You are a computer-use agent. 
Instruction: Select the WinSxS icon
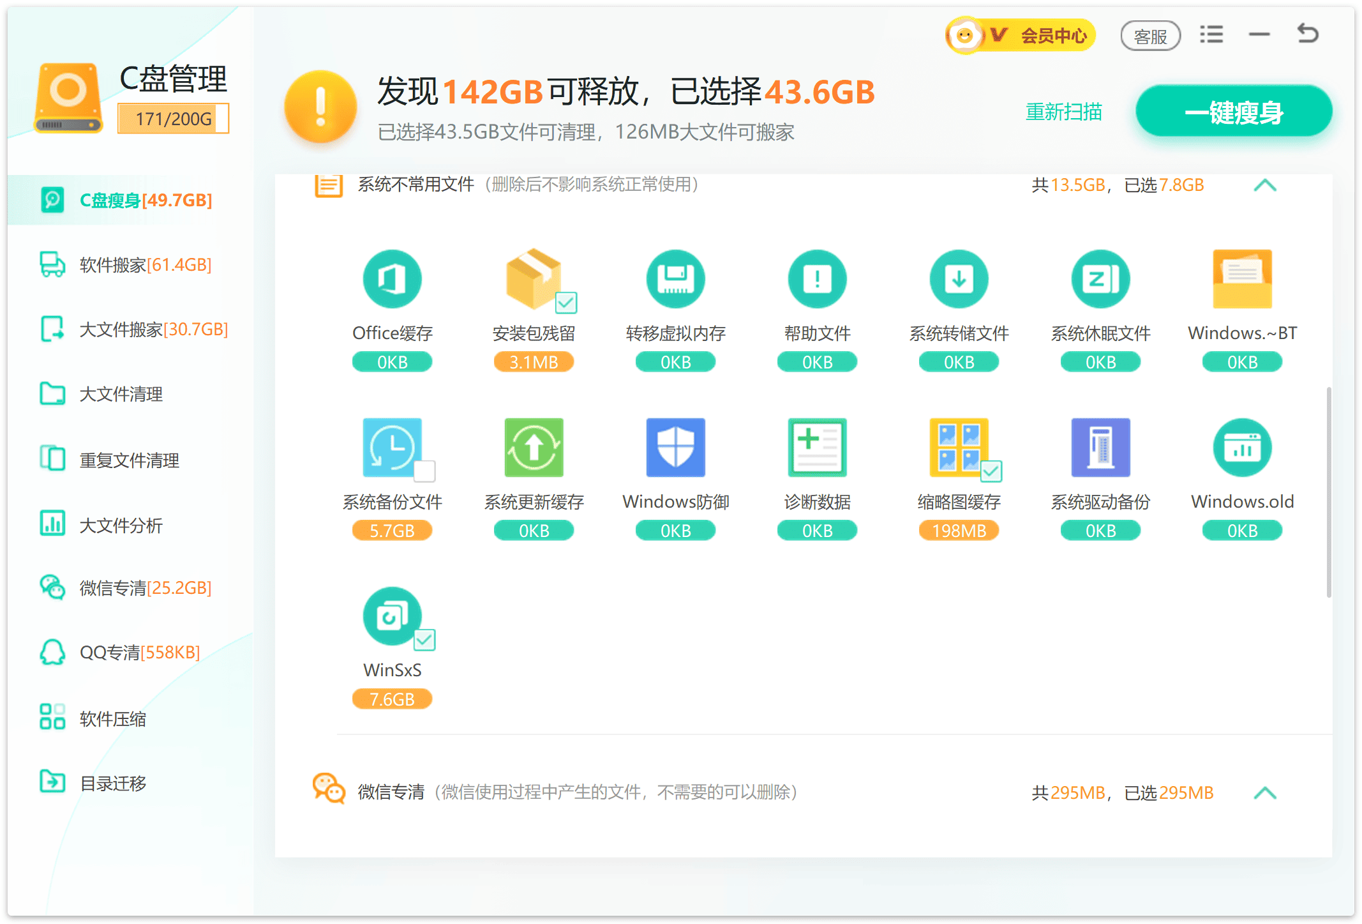point(392,616)
